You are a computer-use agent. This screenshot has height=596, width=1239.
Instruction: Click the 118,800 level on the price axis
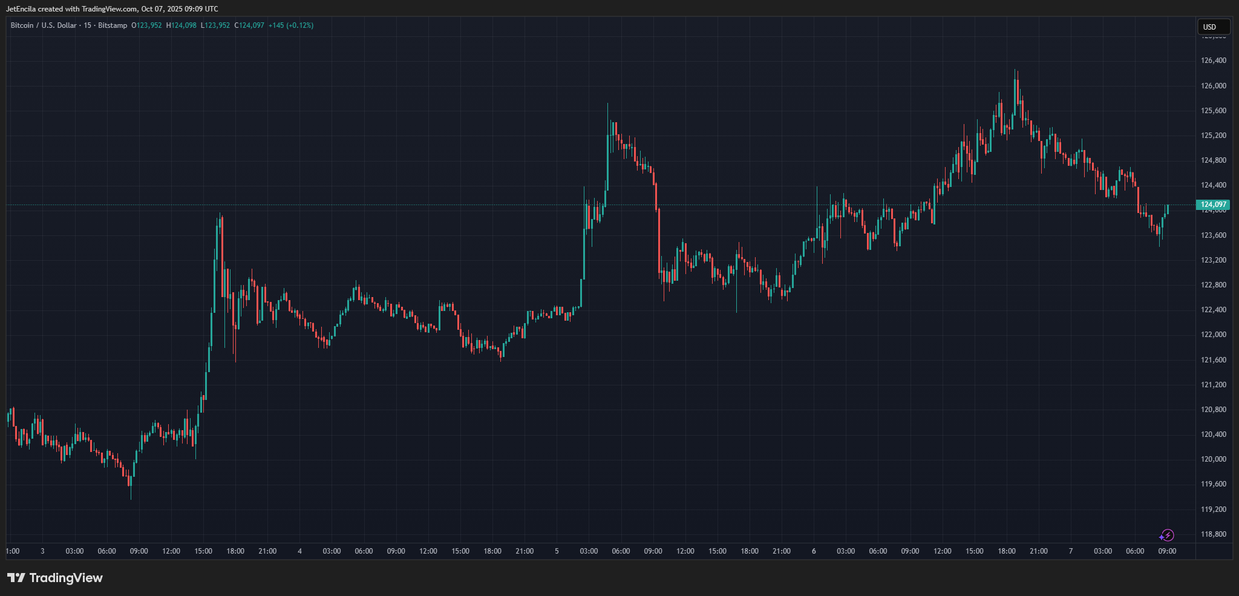click(x=1213, y=534)
